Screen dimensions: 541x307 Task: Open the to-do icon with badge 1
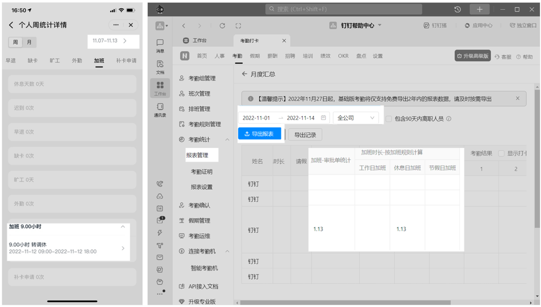coord(160,220)
